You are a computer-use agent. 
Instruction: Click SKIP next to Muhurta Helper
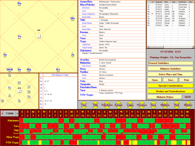click(x=188, y=97)
